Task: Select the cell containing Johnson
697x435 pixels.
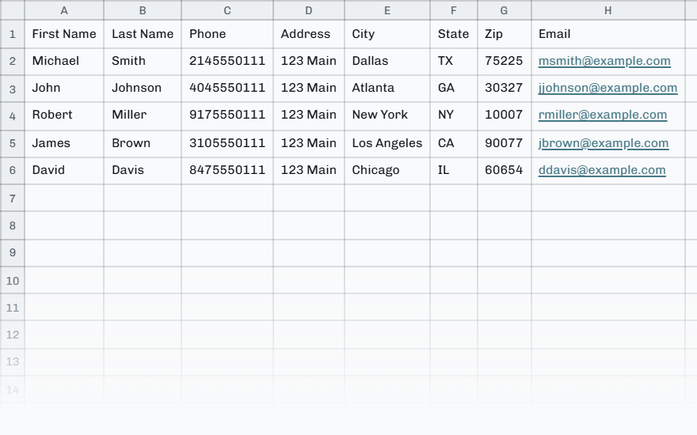Action: [x=143, y=89]
